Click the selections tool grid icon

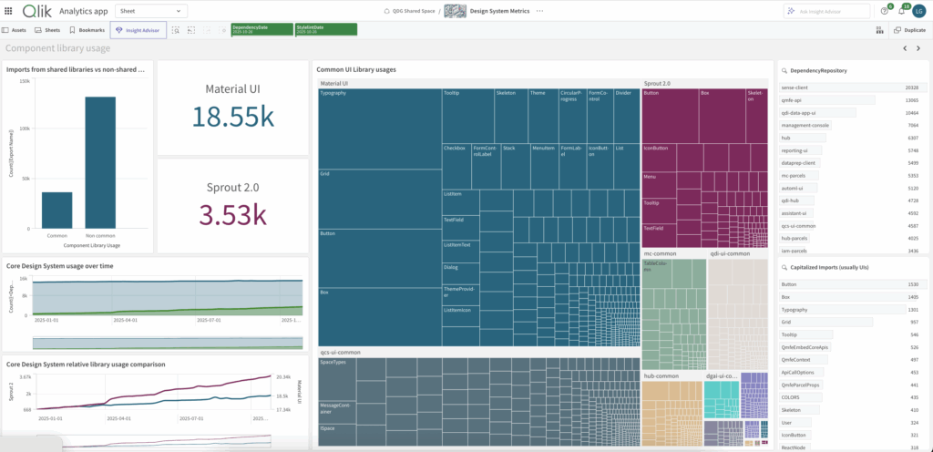point(879,30)
